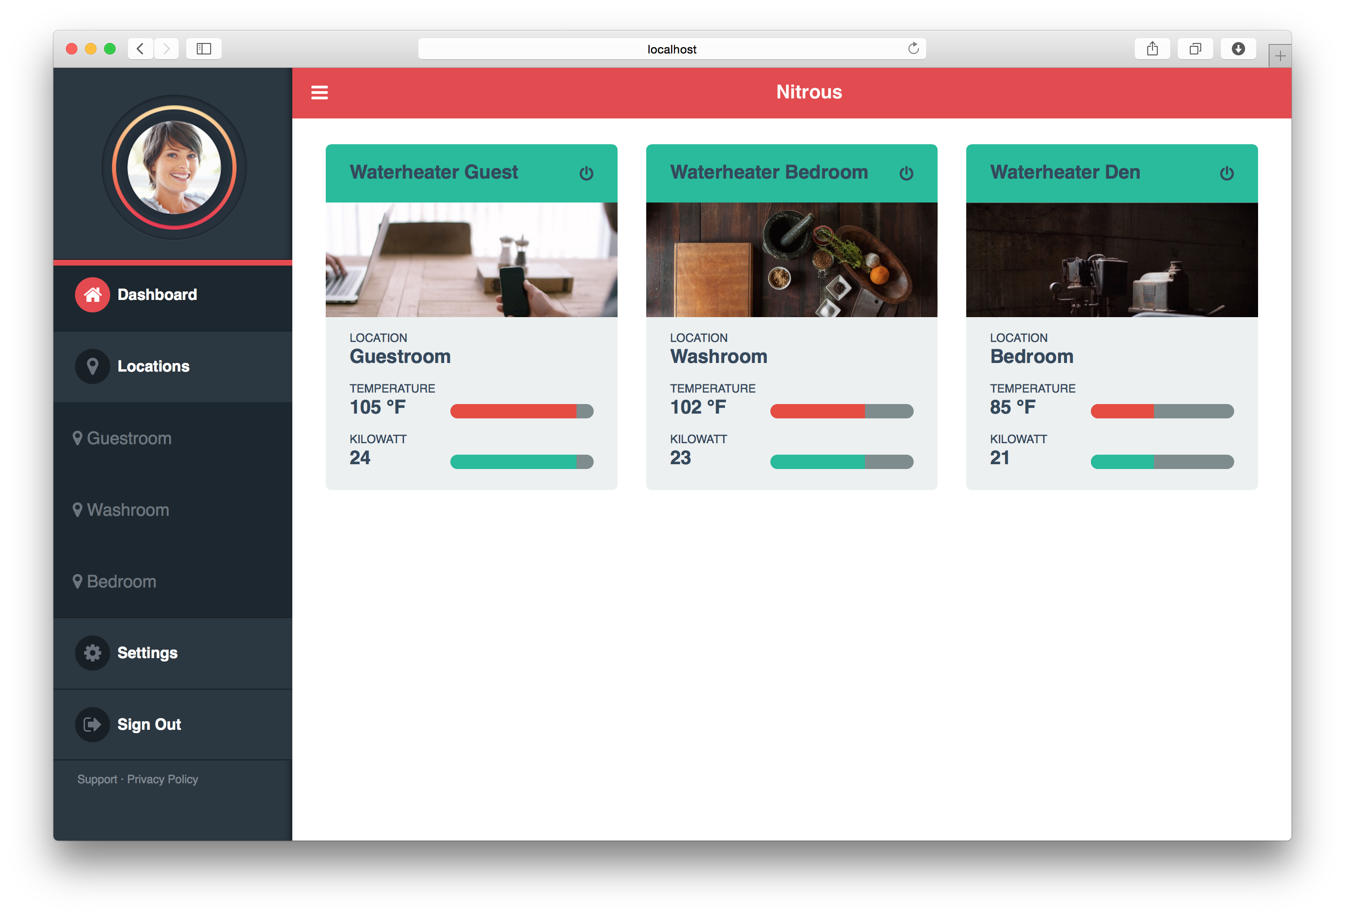This screenshot has width=1345, height=917.
Task: Toggle power on Waterheater Guest
Action: click(x=586, y=173)
